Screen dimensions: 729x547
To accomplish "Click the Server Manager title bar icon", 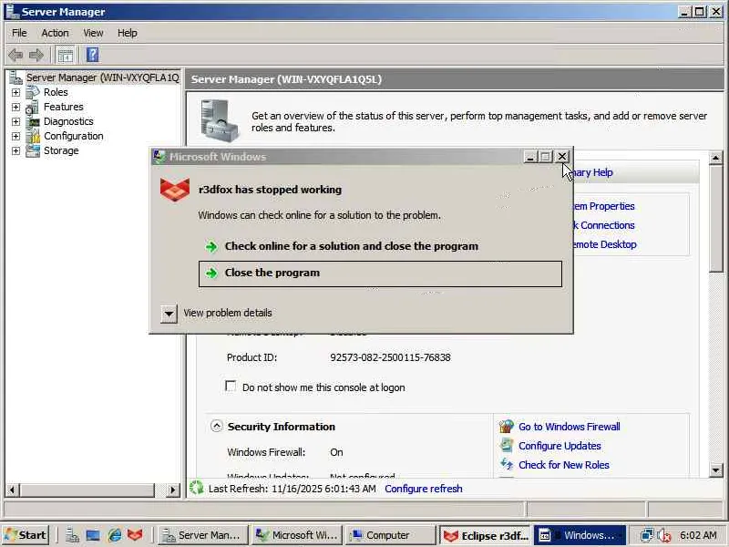I will 12,11.
